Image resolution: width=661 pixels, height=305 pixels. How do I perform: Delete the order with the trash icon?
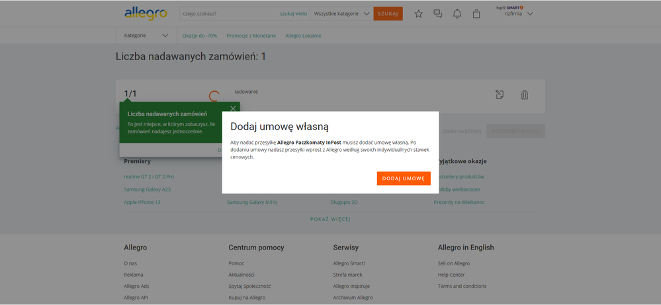tap(524, 95)
